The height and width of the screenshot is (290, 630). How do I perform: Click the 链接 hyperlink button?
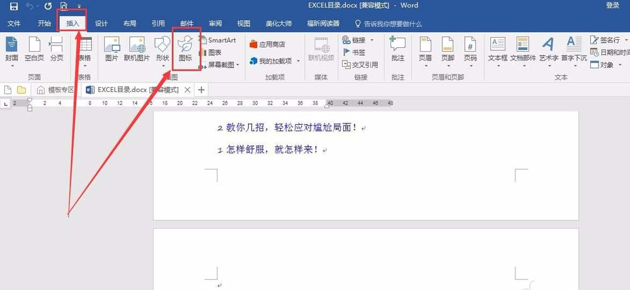pos(358,40)
